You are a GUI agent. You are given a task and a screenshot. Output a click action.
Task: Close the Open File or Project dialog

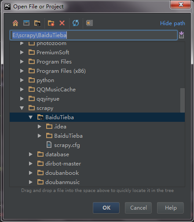(x=181, y=4)
